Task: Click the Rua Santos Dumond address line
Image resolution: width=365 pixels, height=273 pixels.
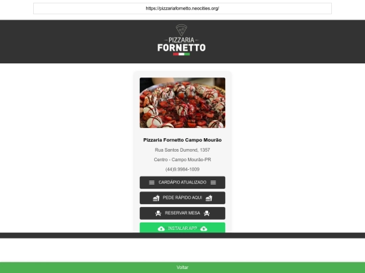Action: click(x=182, y=150)
